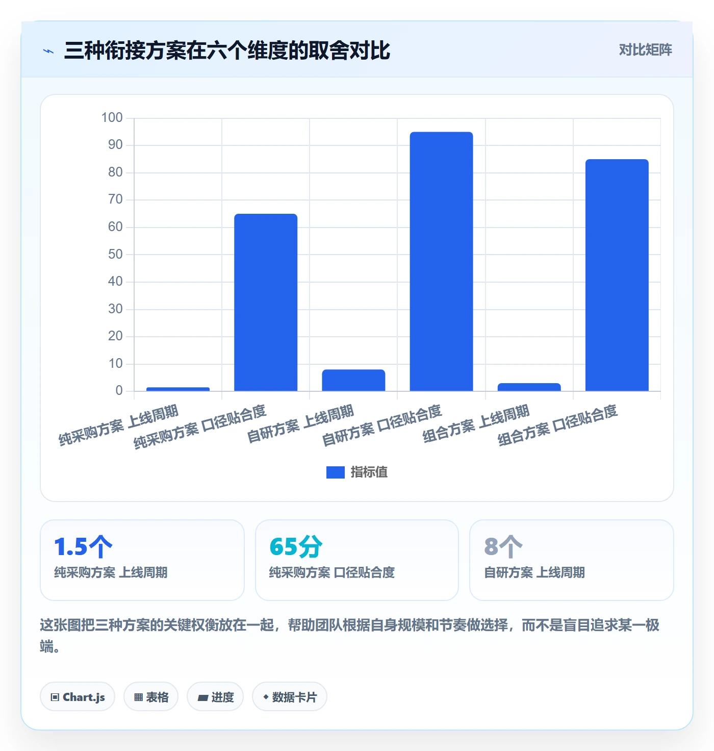Click the 65分 metric card value

296,547
